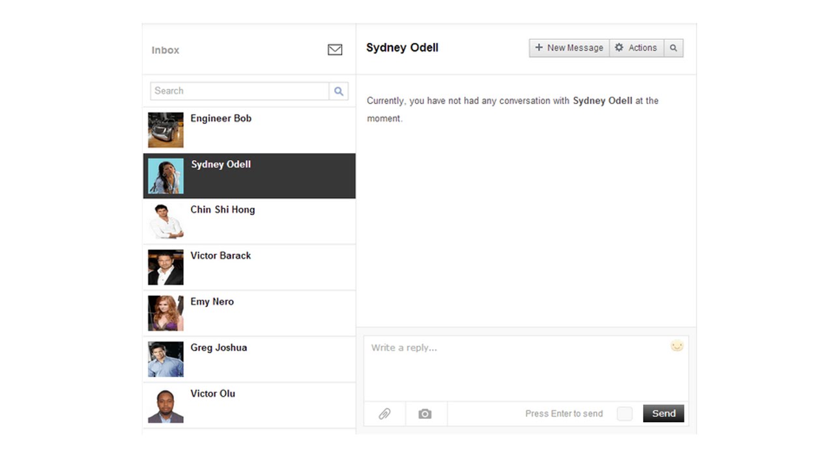Open the Victor Barack conversation
This screenshot has height=469, width=834.
click(249, 267)
